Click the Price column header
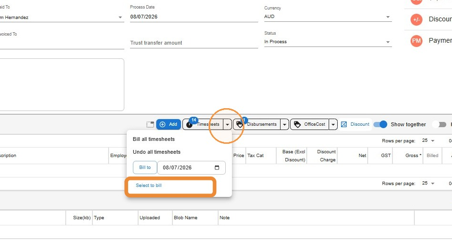Viewport: 452px width, 251px height. coord(239,155)
